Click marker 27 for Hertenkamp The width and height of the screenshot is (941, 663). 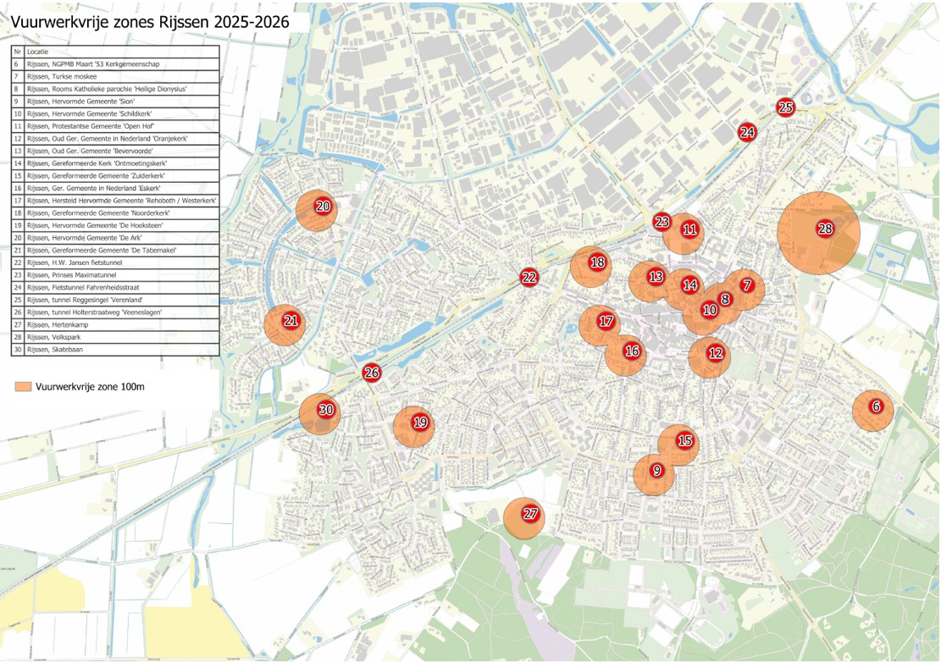coord(530,513)
